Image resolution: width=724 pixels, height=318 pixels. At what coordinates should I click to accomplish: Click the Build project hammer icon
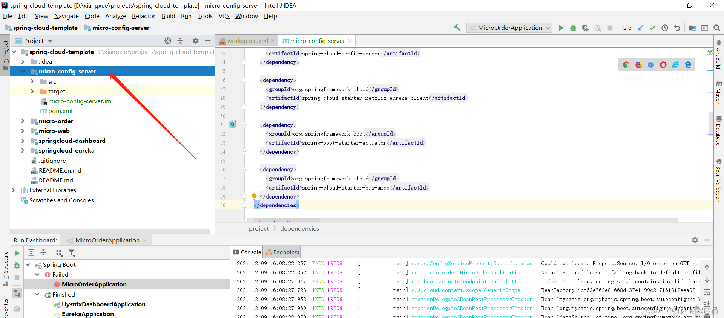pyautogui.click(x=457, y=28)
